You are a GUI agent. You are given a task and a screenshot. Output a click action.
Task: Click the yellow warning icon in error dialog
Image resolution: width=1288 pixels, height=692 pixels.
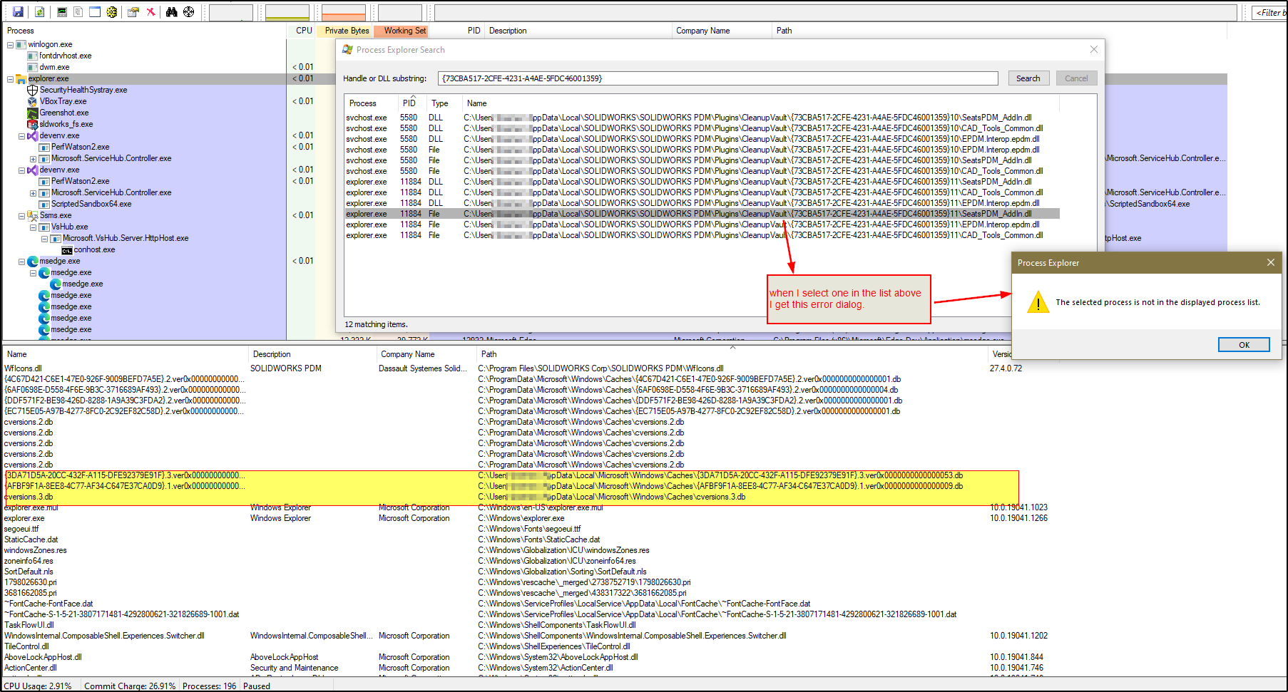tap(1038, 302)
